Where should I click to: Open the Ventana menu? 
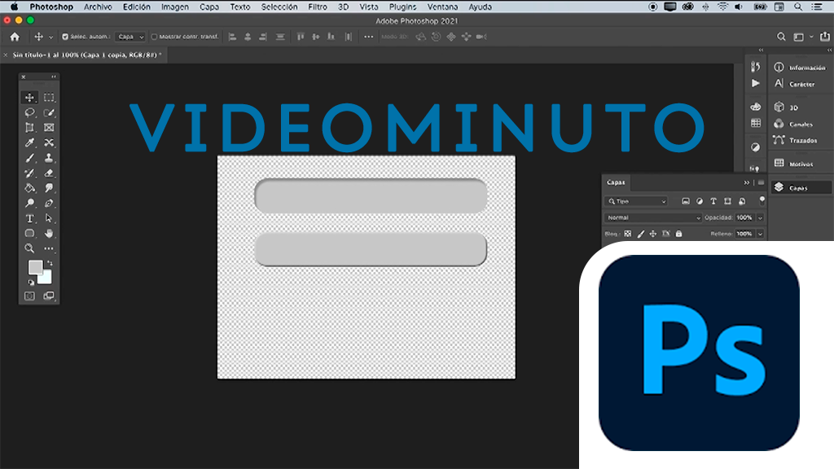(x=442, y=7)
